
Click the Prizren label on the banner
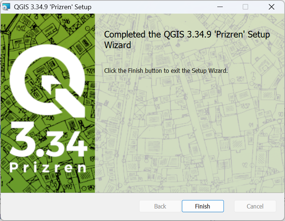pyautogui.click(x=47, y=168)
